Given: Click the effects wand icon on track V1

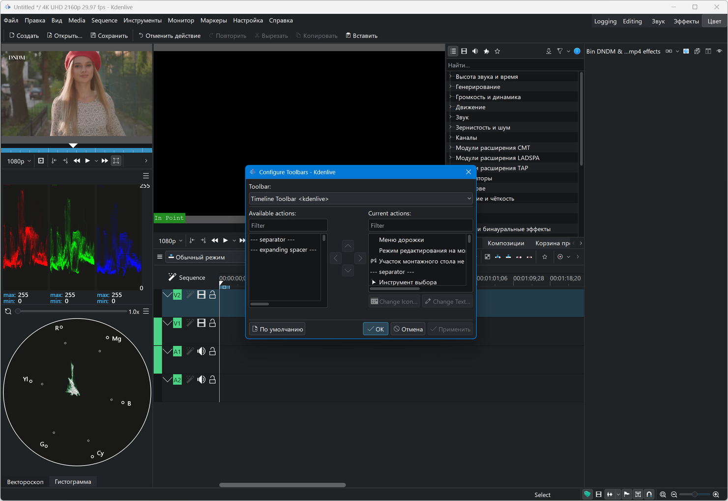Looking at the screenshot, I should [x=190, y=323].
